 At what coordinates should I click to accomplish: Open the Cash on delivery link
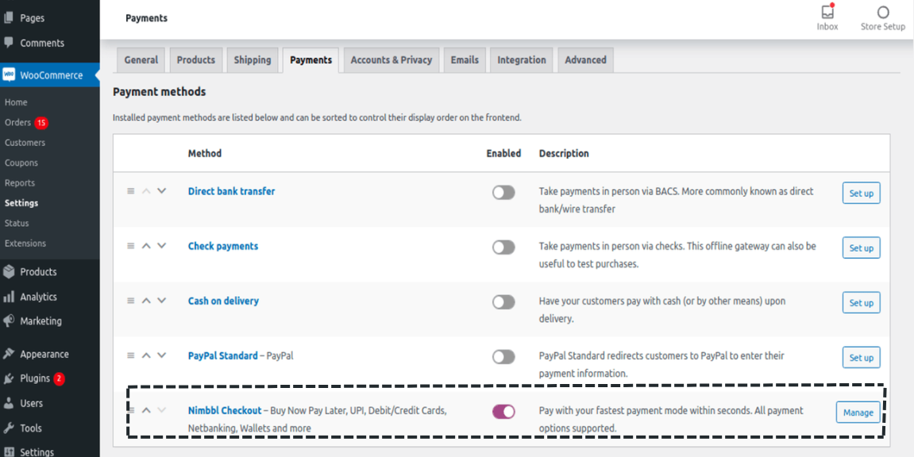pyautogui.click(x=223, y=301)
